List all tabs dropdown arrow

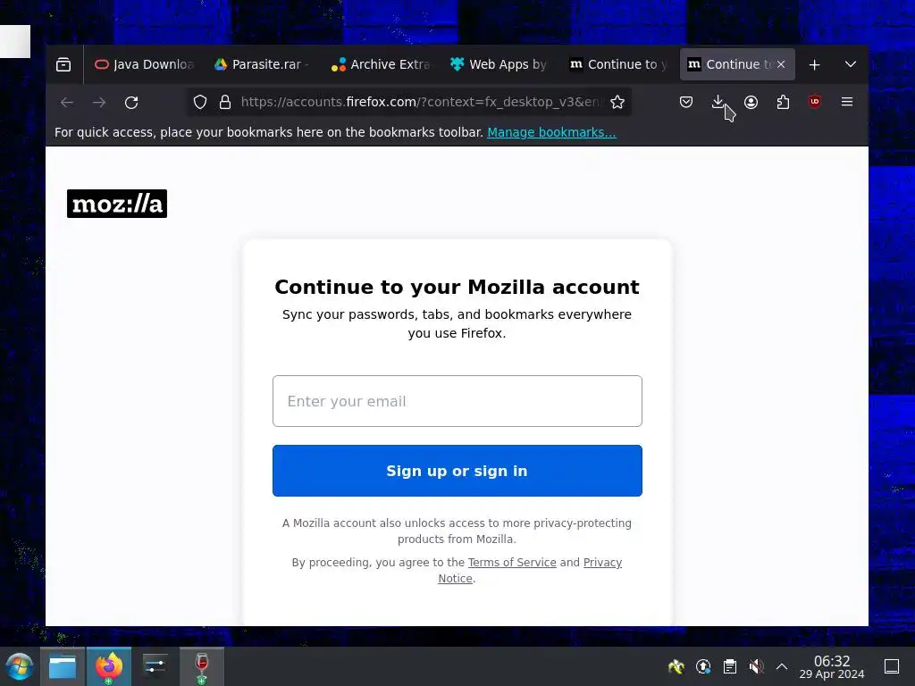point(851,64)
